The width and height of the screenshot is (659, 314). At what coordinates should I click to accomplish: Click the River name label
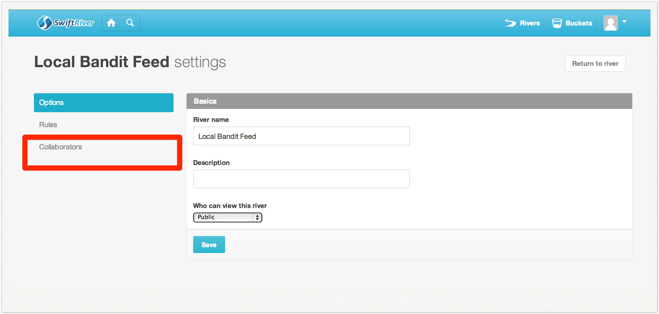(x=211, y=120)
